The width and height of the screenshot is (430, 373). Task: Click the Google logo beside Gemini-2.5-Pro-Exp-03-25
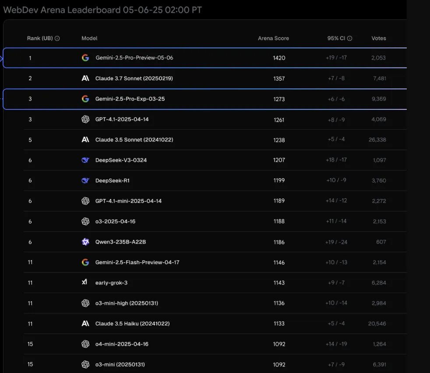point(85,99)
